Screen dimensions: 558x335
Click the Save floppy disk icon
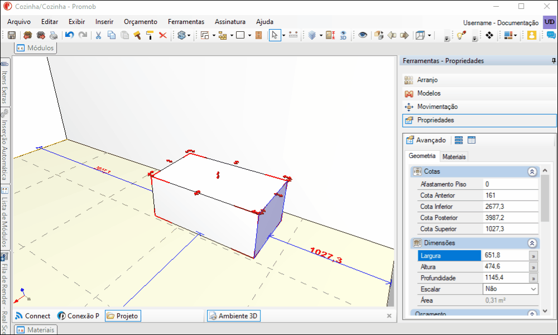pos(12,35)
